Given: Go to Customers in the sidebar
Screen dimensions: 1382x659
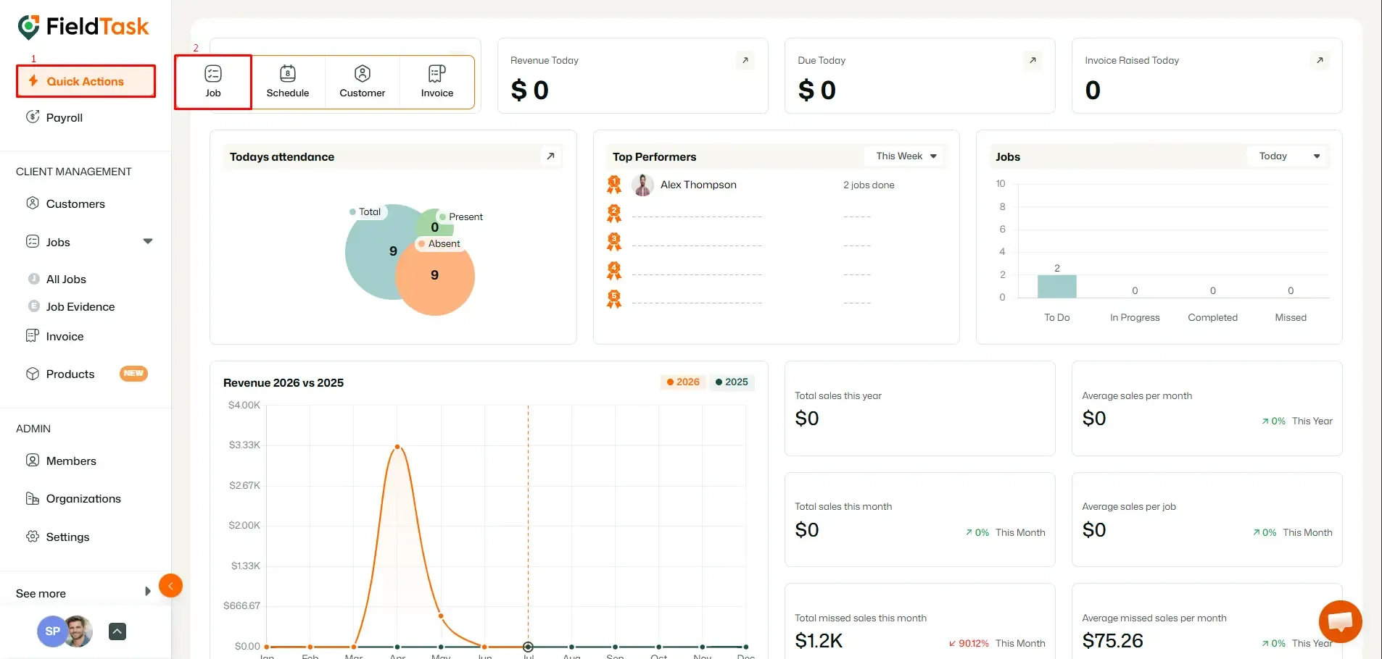Looking at the screenshot, I should point(75,203).
